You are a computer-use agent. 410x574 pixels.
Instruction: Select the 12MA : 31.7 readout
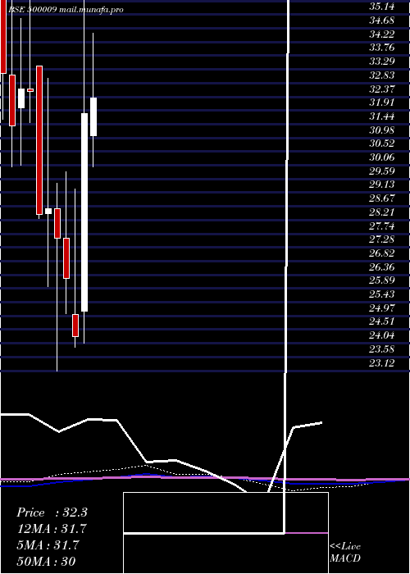52,529
